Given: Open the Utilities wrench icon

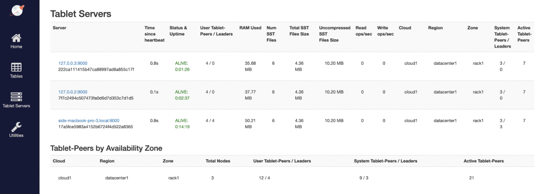Looking at the screenshot, I should coord(16,127).
